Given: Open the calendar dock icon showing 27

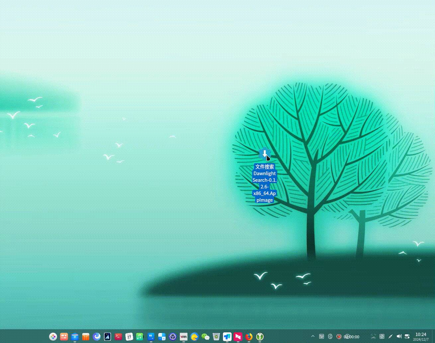Looking at the screenshot, I should pos(129,337).
